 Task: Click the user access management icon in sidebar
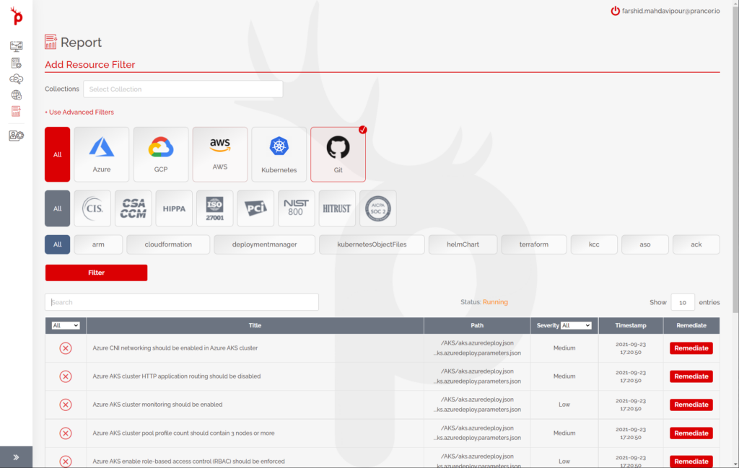pos(16,135)
